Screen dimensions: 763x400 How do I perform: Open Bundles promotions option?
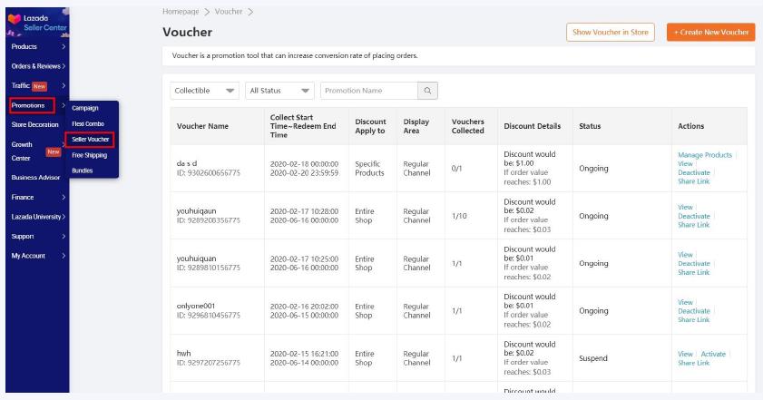point(83,170)
